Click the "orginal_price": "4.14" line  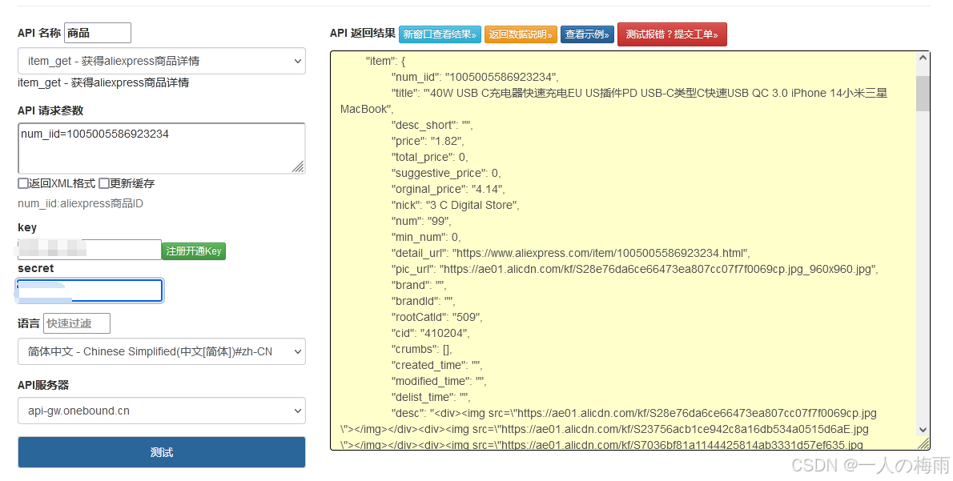(x=448, y=189)
